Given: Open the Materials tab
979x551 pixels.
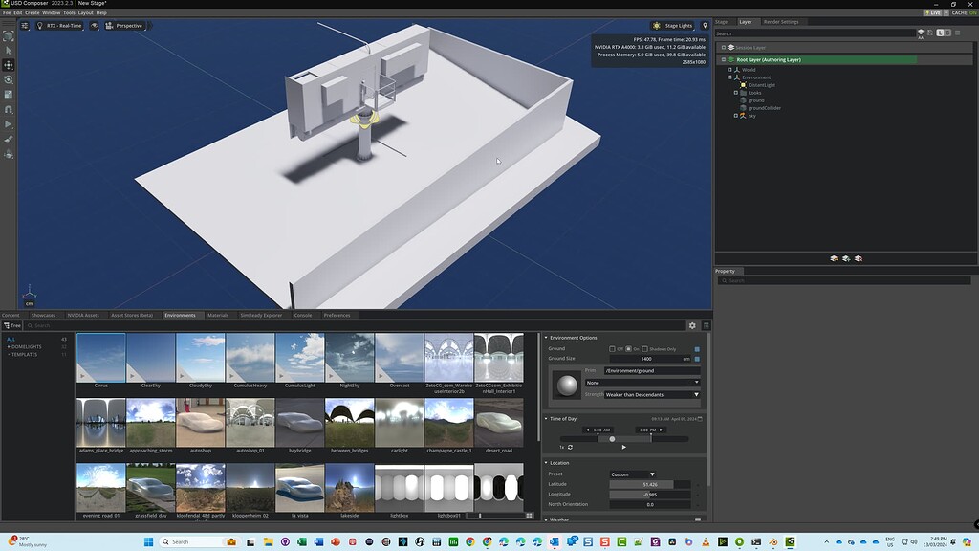Looking at the screenshot, I should pos(218,315).
